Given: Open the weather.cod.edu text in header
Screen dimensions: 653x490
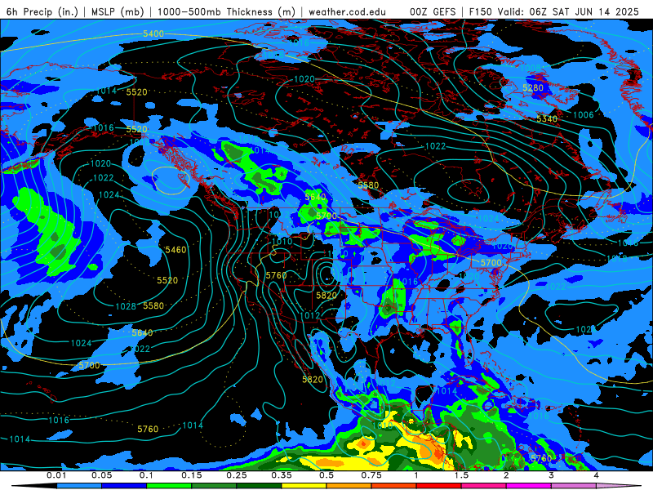Looking at the screenshot, I should (347, 11).
